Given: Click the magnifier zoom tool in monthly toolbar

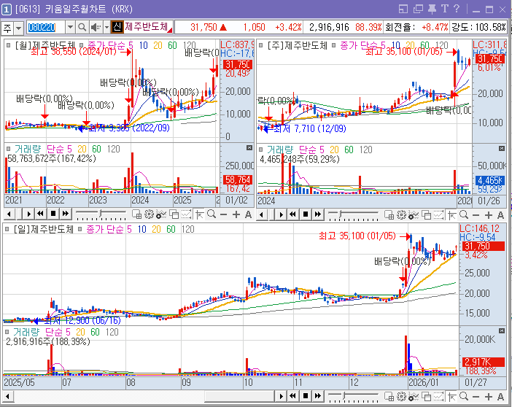Looking at the screenshot, I should [x=212, y=214].
